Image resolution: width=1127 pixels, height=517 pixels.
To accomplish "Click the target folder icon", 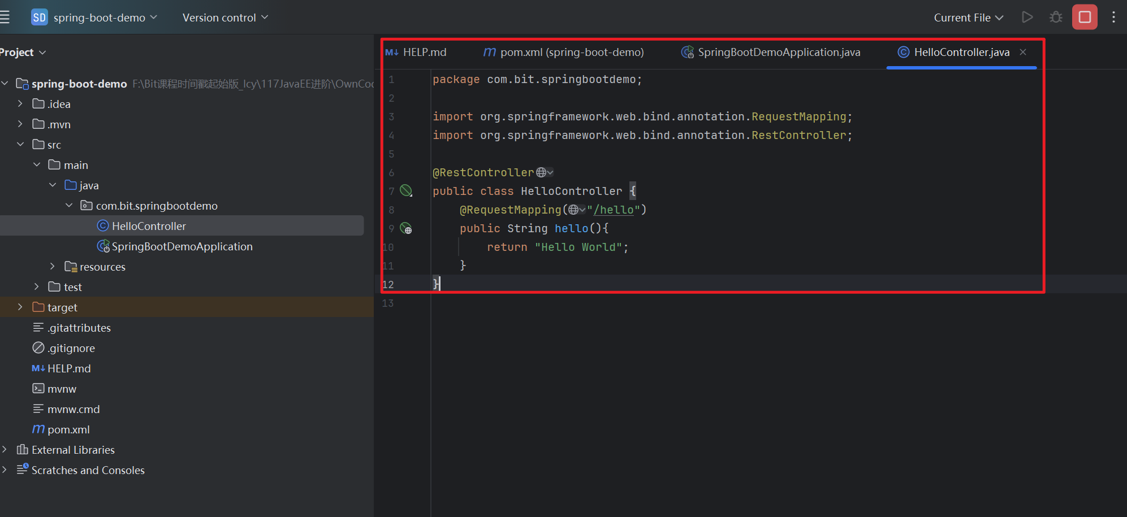I will click(38, 307).
